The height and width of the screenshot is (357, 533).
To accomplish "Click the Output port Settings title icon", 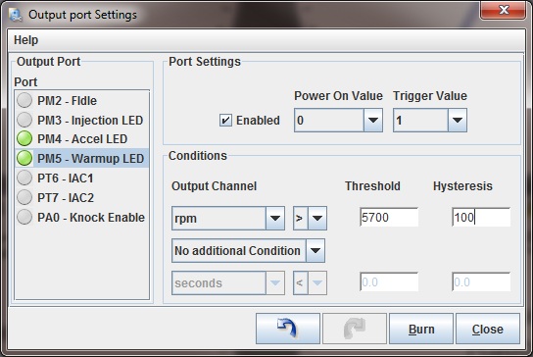I will coord(16,15).
